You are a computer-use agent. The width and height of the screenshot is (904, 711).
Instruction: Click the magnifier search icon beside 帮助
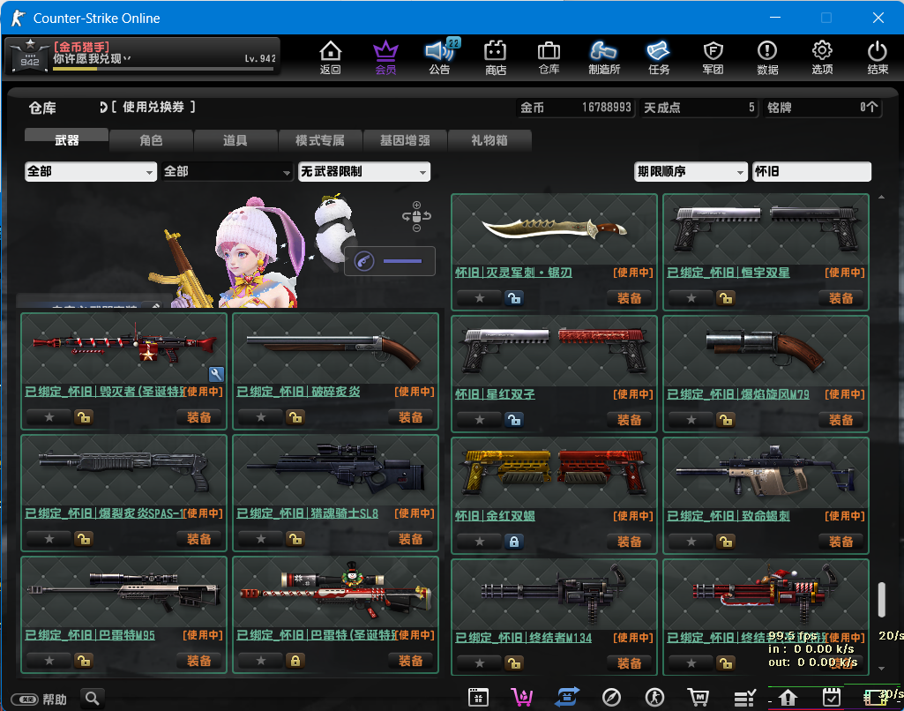pyautogui.click(x=93, y=699)
